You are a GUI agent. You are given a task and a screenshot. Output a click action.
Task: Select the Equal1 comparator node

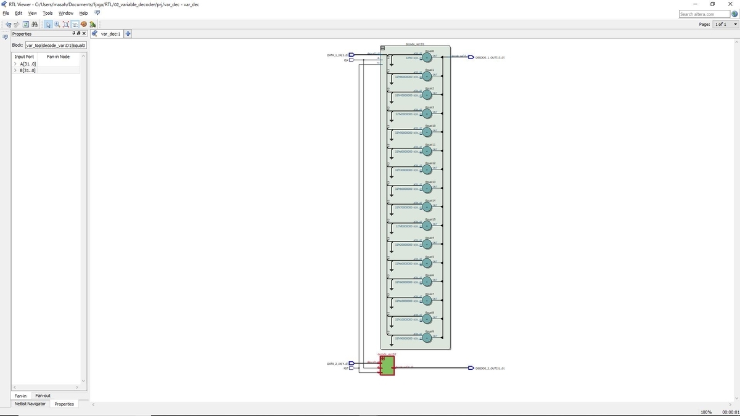tap(427, 76)
